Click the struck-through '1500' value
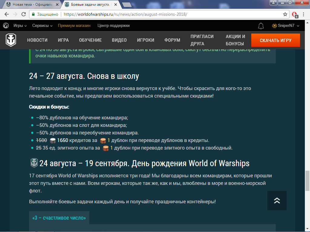Screen dimensions: 310x232 [x=41, y=140]
